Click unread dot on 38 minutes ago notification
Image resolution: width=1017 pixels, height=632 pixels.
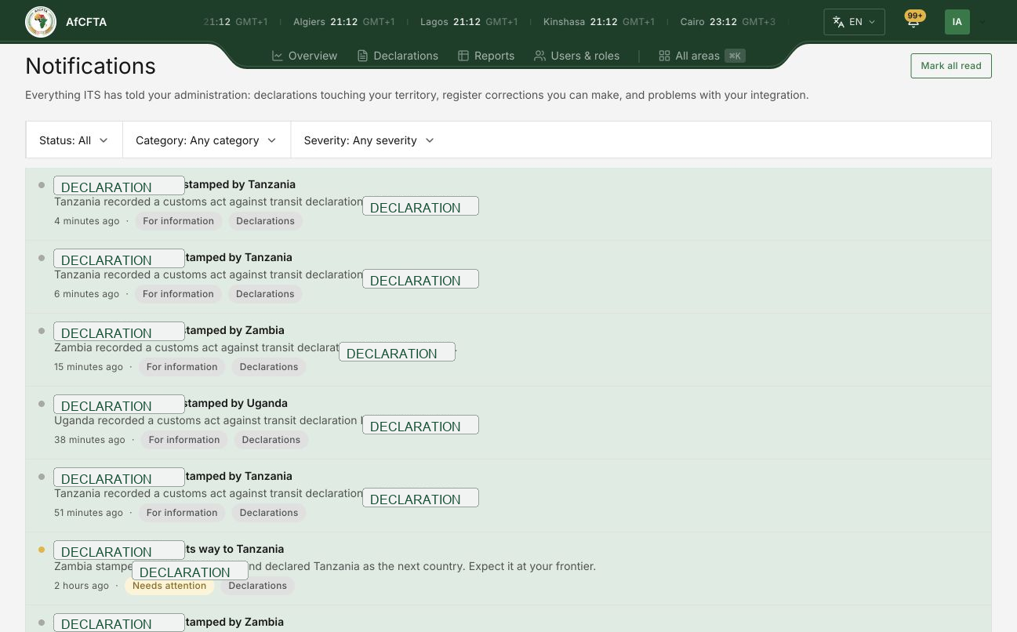pos(42,404)
